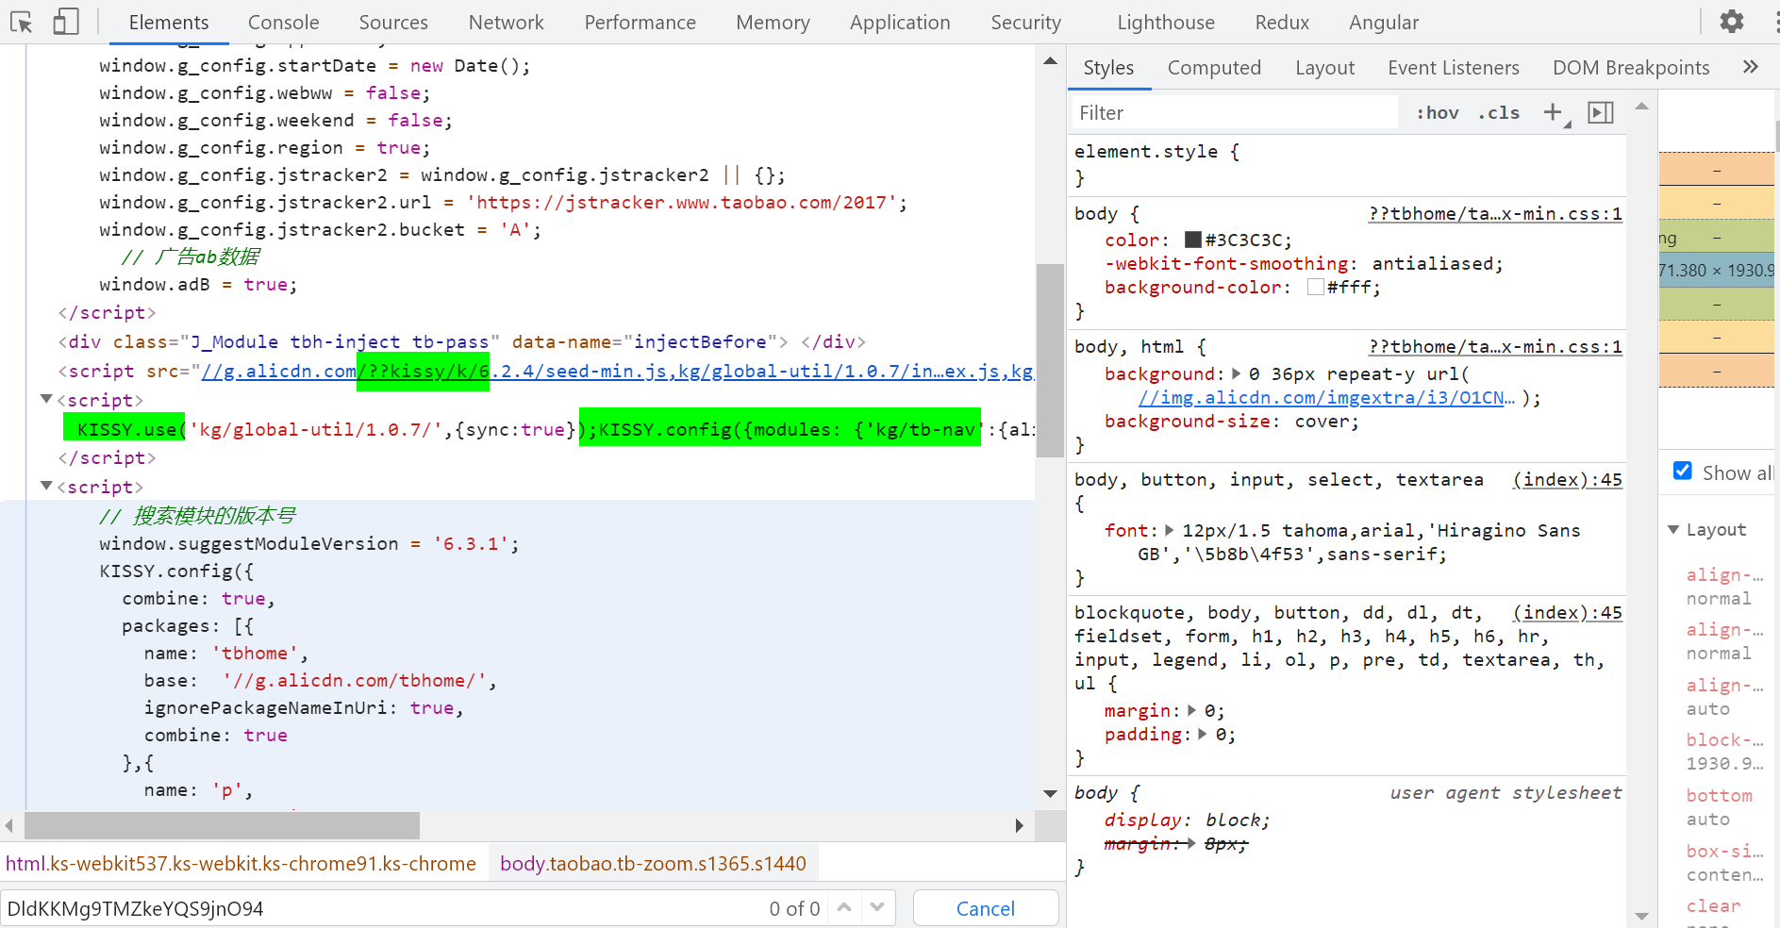The width and height of the screenshot is (1780, 928).
Task: Cancel the element search
Action: pyautogui.click(x=986, y=908)
